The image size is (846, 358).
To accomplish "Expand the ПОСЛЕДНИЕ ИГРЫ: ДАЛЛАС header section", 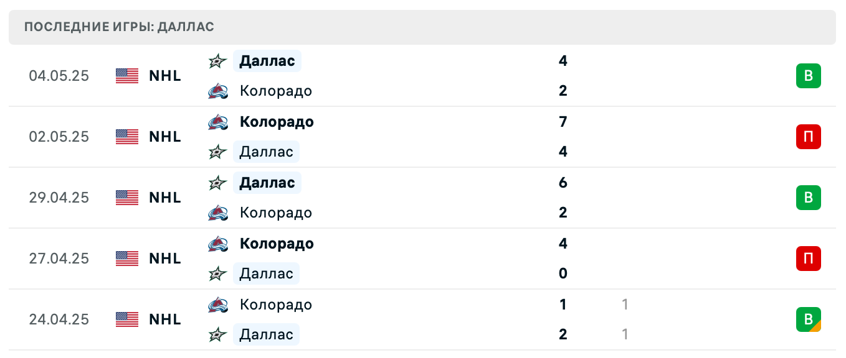I will [x=118, y=27].
